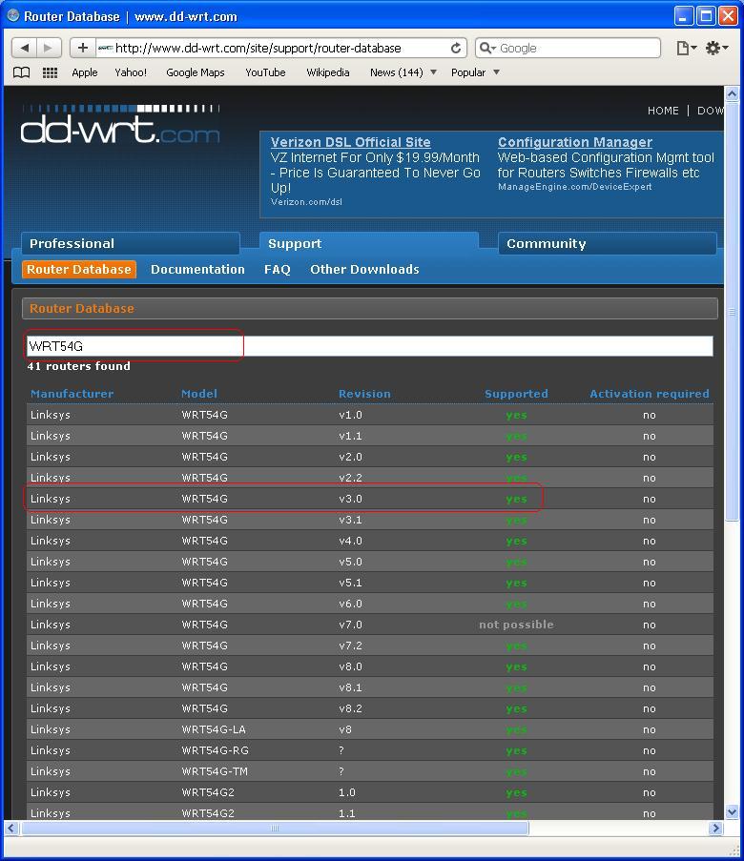Select the WRT54G v3.0 row
This screenshot has width=744, height=861.
click(370, 499)
